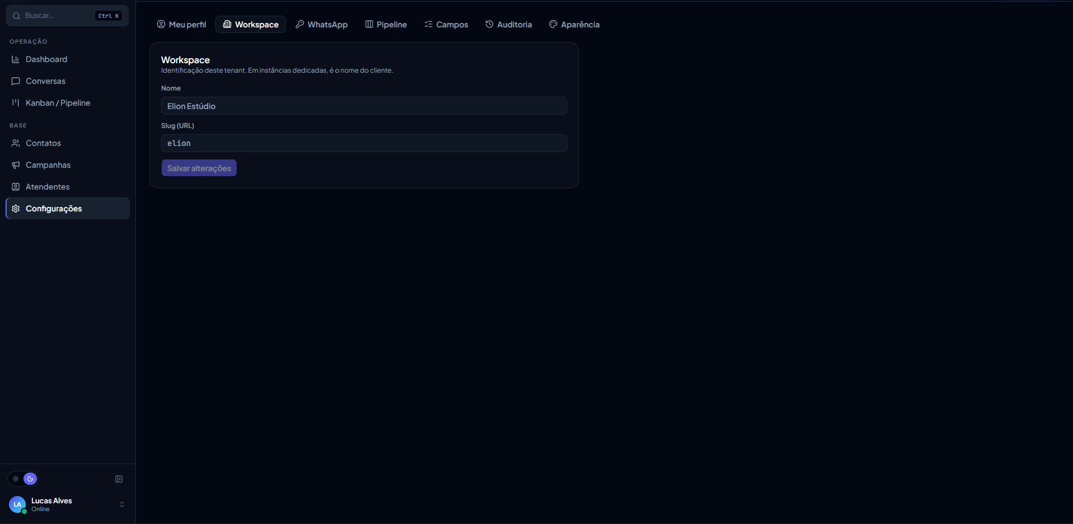Open Atendentes in sidebar
The width and height of the screenshot is (1073, 524).
click(68, 187)
